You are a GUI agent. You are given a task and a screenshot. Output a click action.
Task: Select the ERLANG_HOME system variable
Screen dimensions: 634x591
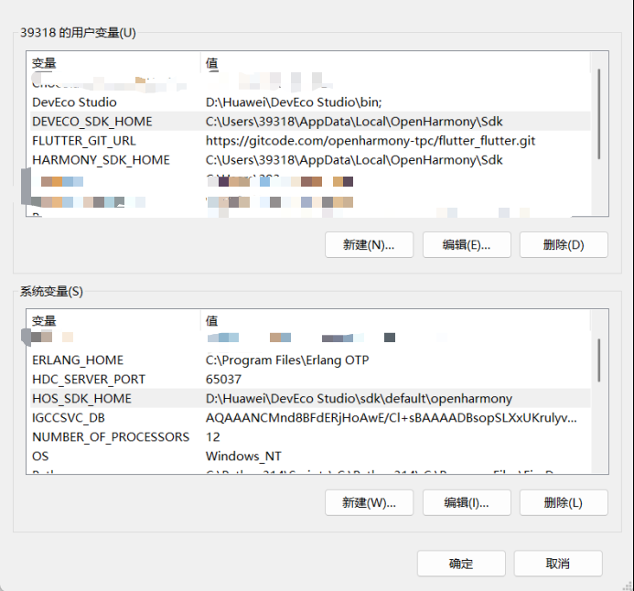point(310,360)
